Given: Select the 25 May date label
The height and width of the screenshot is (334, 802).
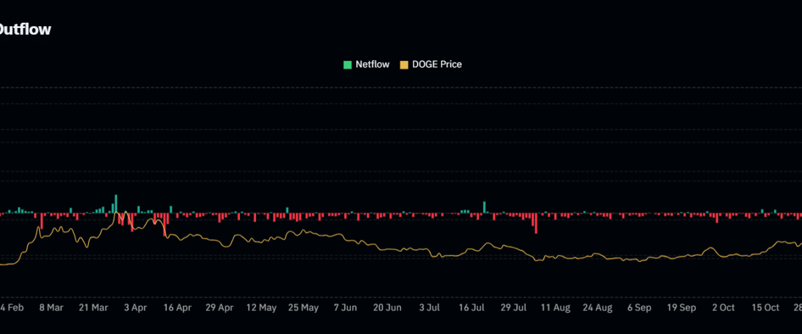Looking at the screenshot, I should pos(303,308).
